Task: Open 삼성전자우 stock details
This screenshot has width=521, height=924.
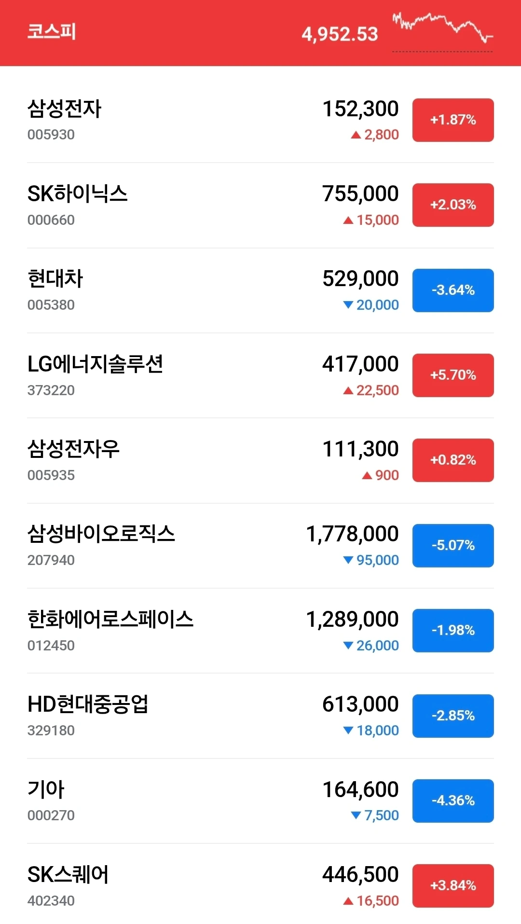Action: [x=260, y=461]
